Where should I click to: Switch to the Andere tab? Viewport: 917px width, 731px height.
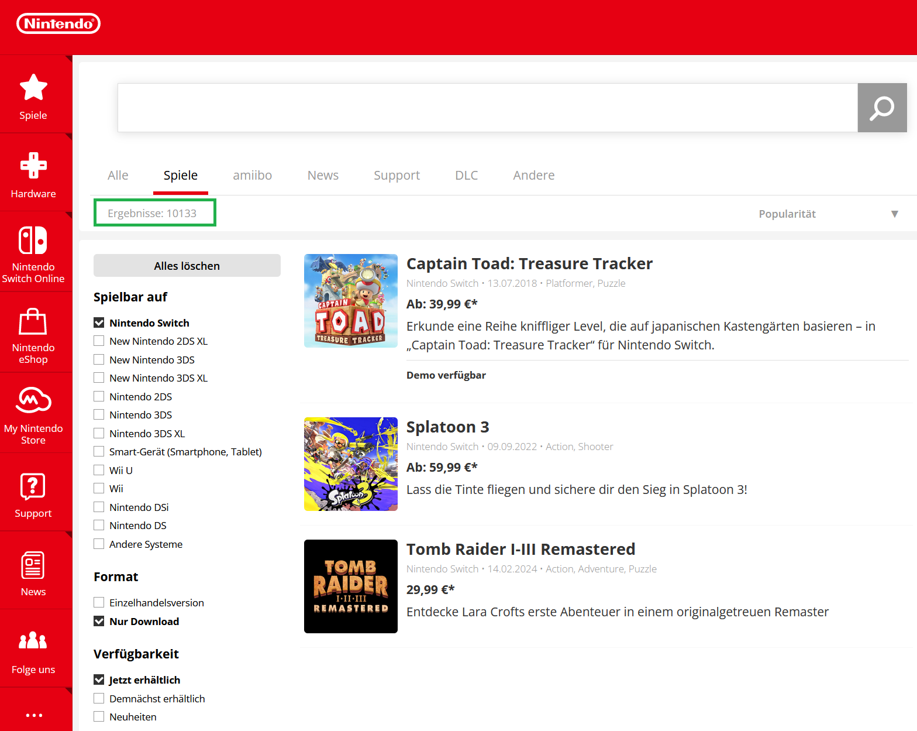pyautogui.click(x=534, y=175)
